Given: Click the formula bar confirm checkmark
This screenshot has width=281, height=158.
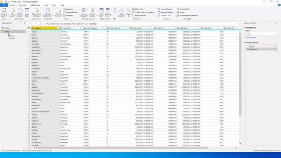Looking at the screenshot, I should 35,24.
